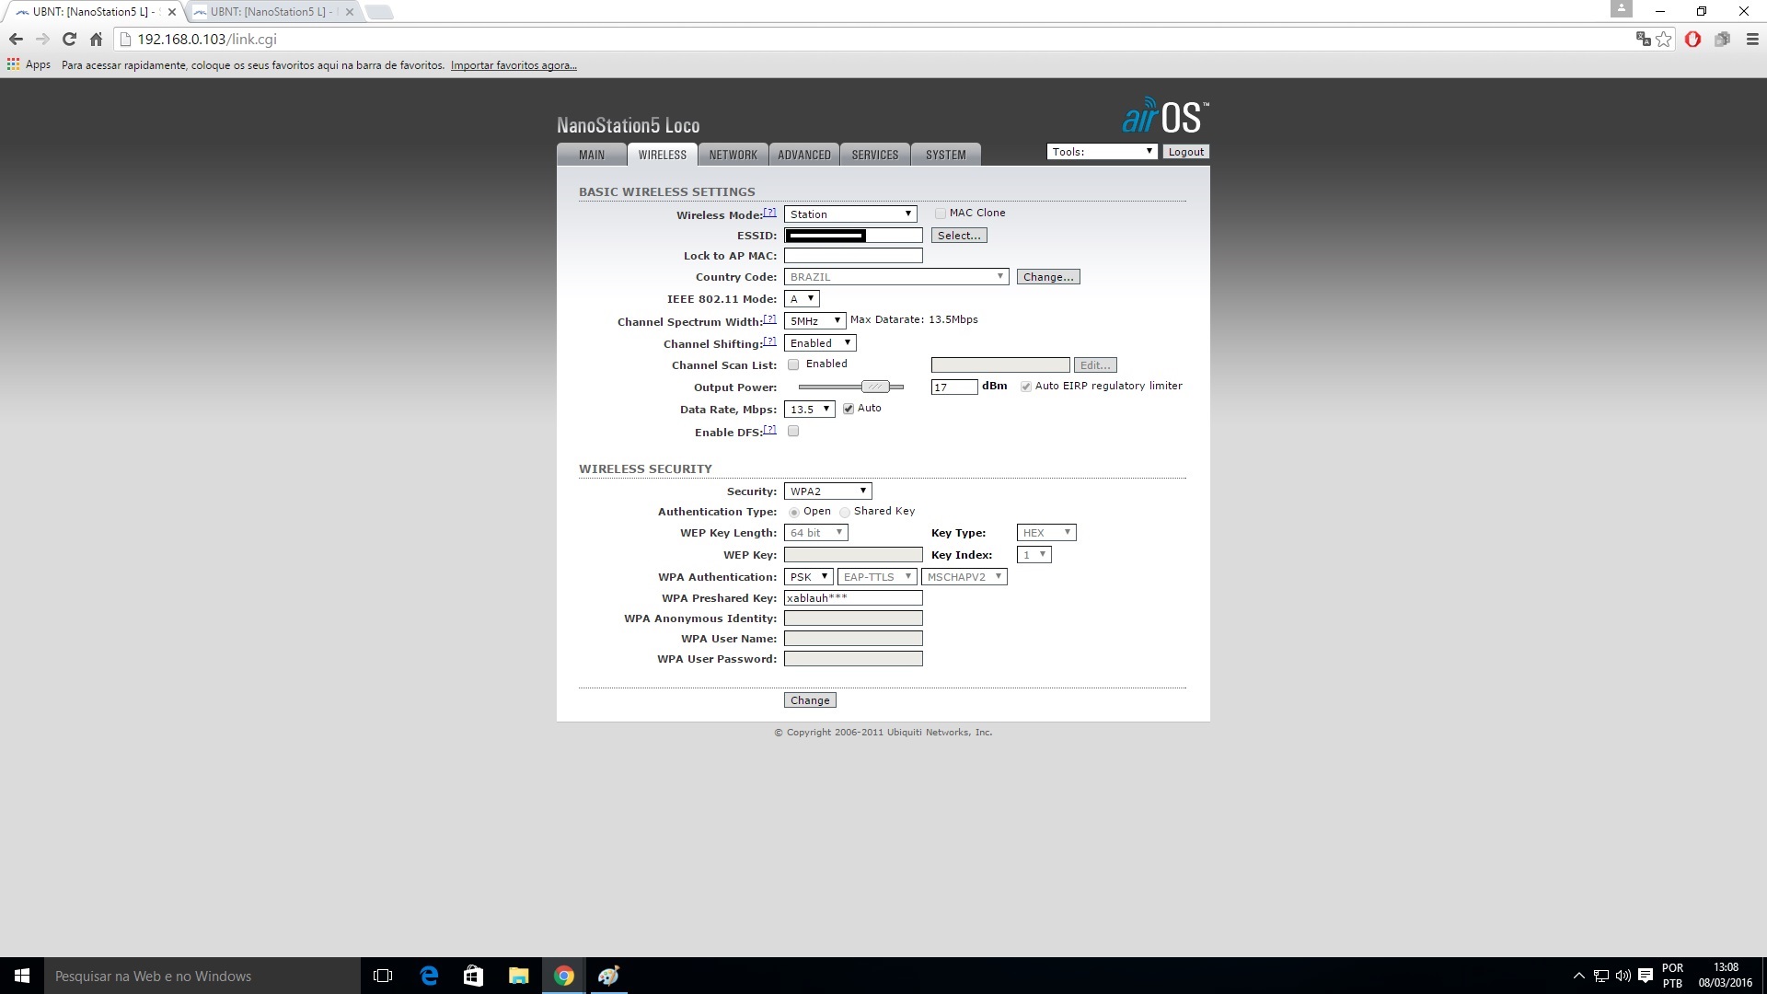This screenshot has height=994, width=1767.
Task: Open a new browser tab
Action: [x=378, y=12]
